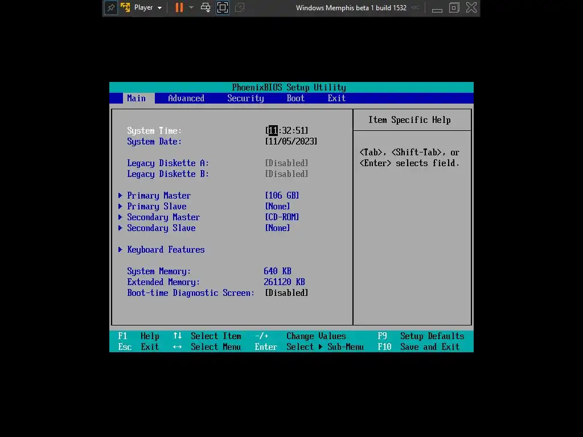Open the Player menu
This screenshot has height=437, width=583.
tap(147, 8)
